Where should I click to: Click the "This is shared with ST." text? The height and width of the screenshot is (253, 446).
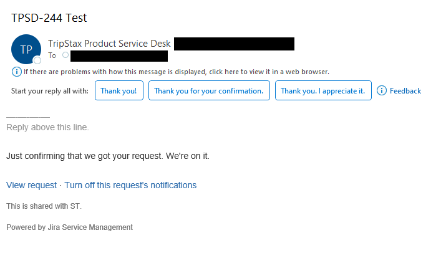(44, 206)
